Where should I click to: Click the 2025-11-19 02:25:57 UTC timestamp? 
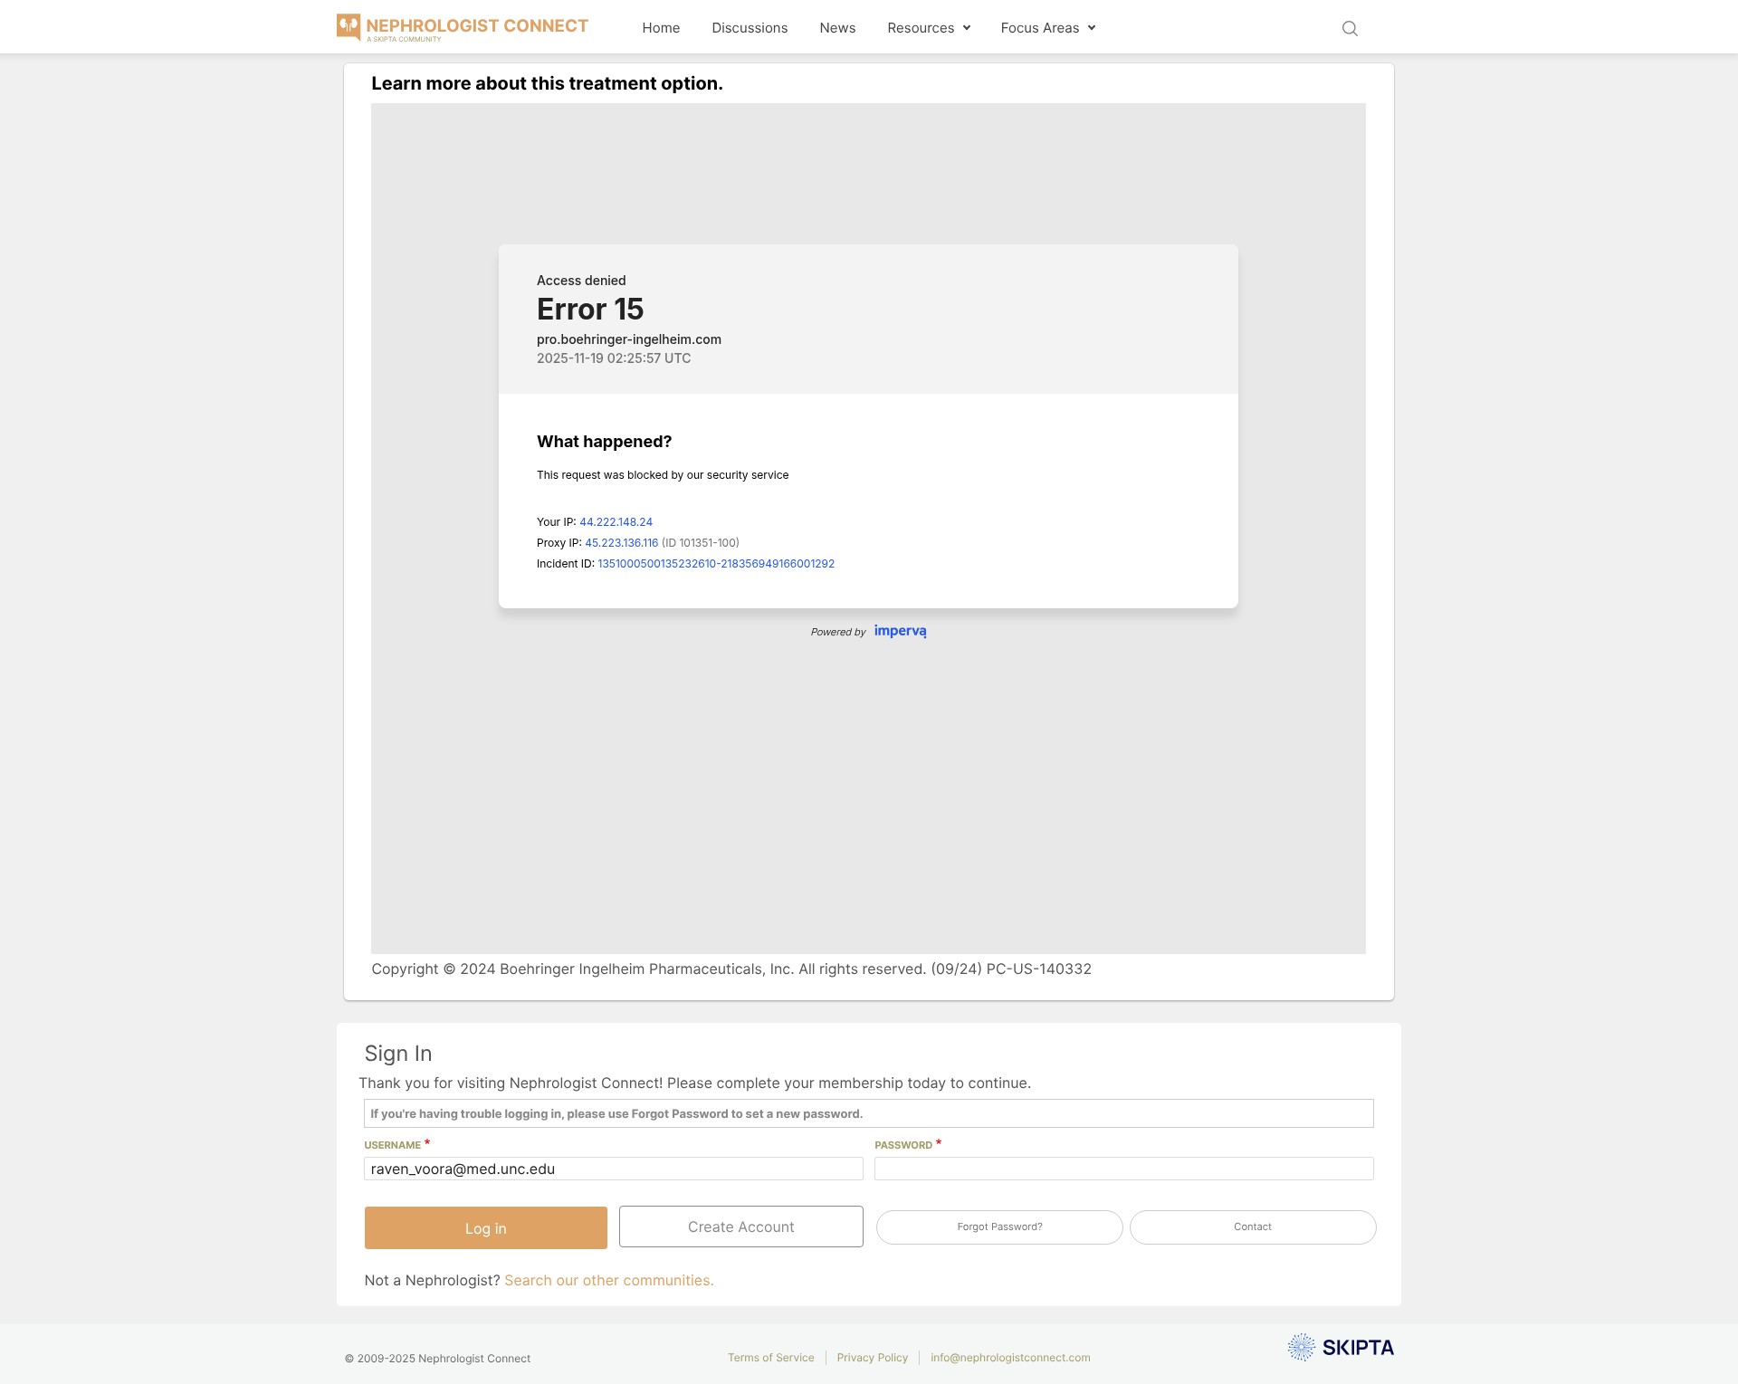[x=614, y=358]
